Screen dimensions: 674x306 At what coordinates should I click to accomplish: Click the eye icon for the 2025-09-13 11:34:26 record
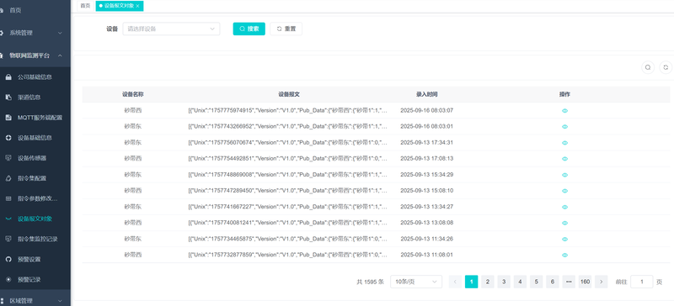tap(564, 239)
